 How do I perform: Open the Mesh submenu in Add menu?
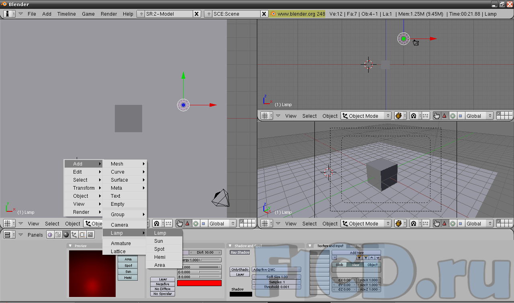pos(124,164)
